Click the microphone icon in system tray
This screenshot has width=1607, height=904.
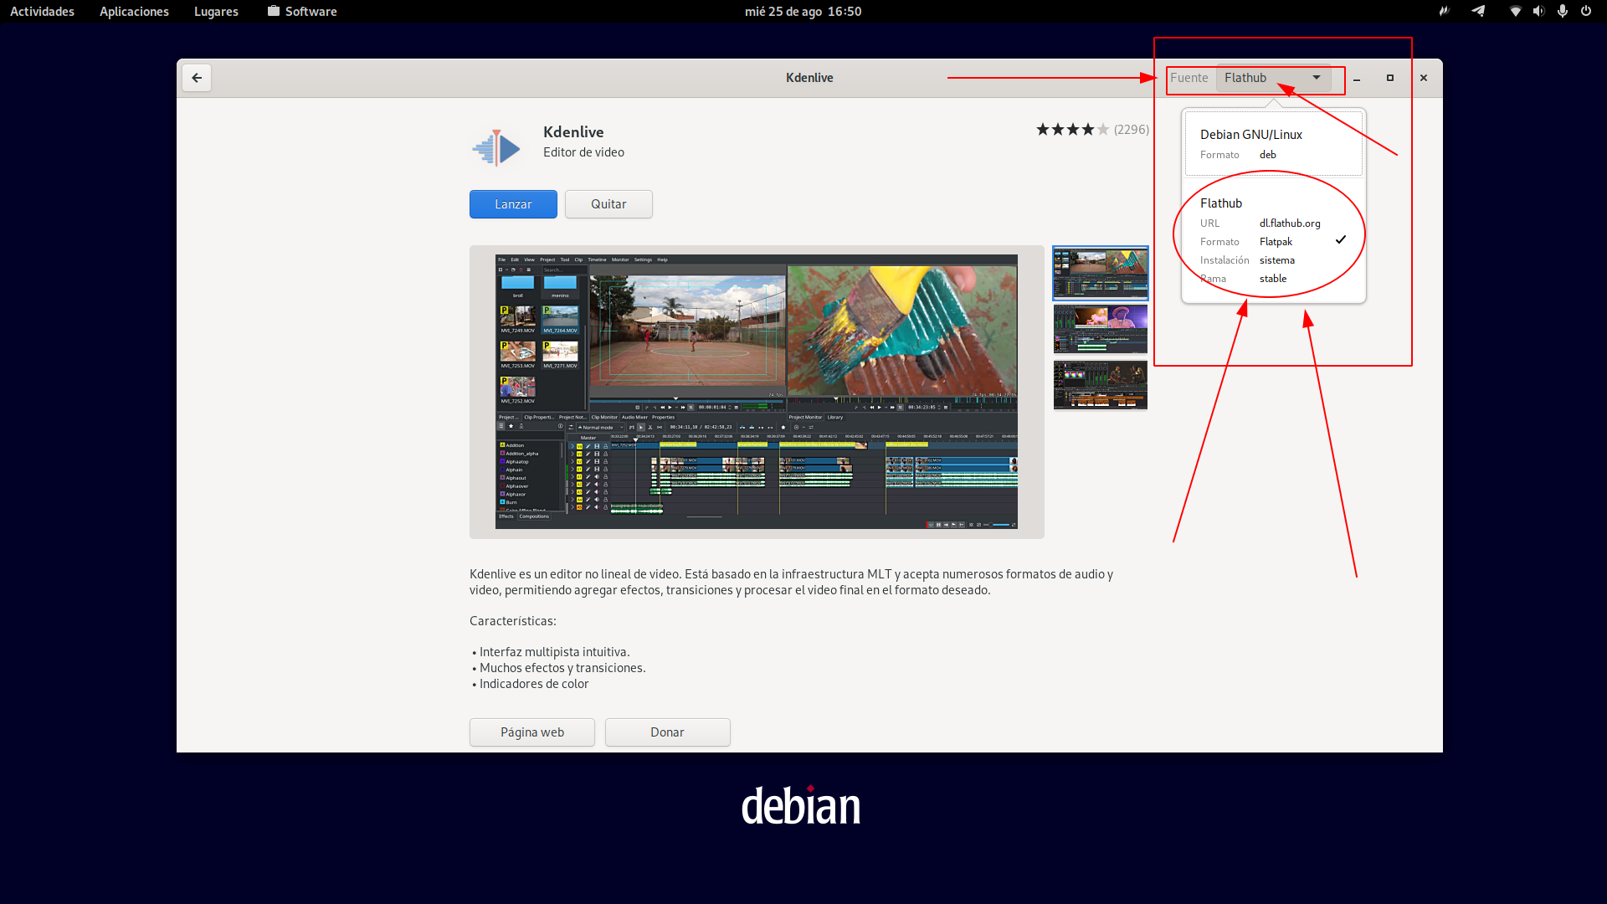click(x=1562, y=11)
